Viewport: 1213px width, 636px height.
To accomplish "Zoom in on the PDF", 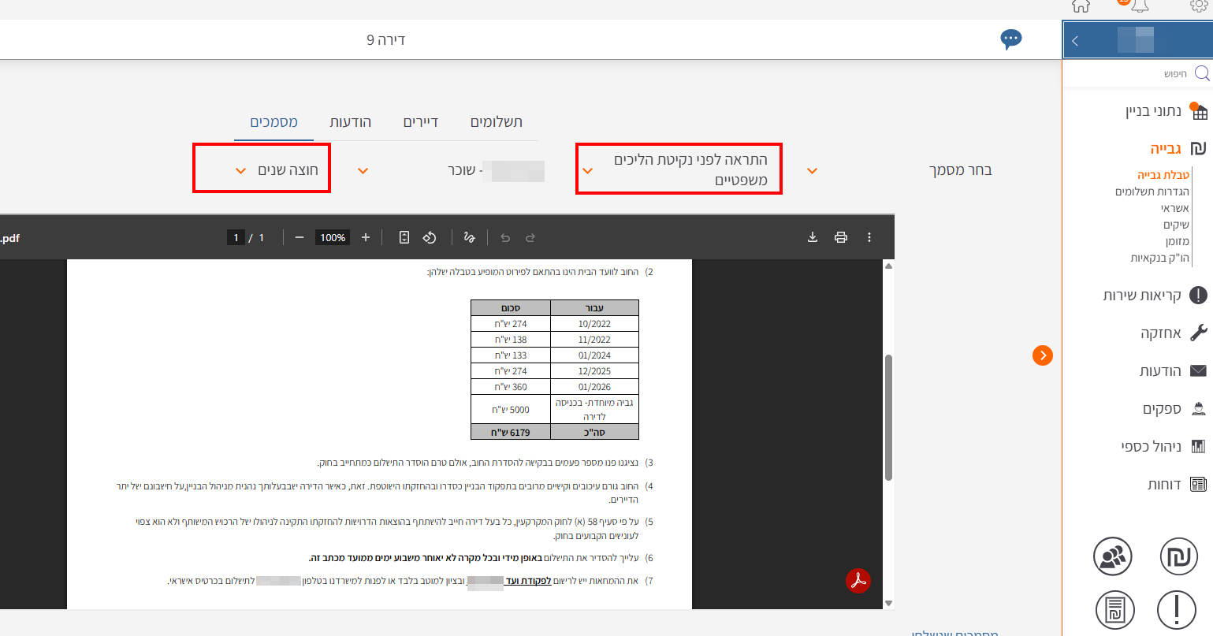I will pyautogui.click(x=366, y=237).
